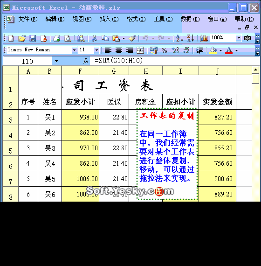Click the red font color swatch

[x=229, y=50]
